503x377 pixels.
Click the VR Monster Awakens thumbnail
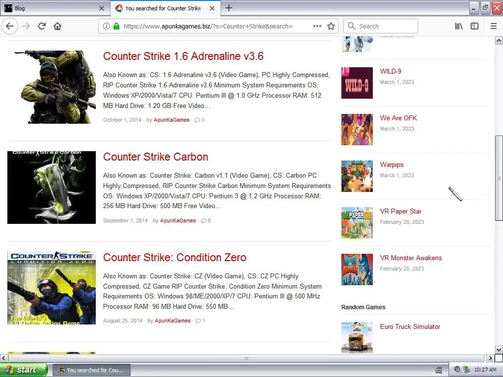click(x=357, y=269)
